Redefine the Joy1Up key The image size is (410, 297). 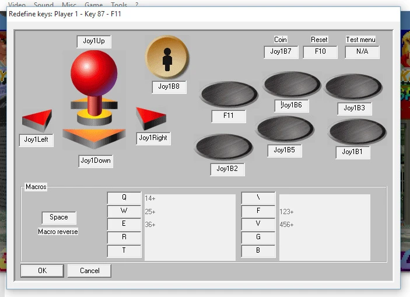click(94, 41)
